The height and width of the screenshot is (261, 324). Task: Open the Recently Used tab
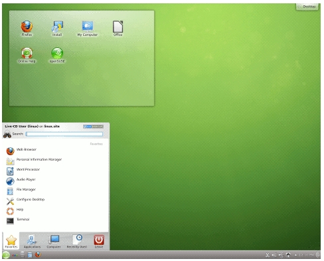77,242
